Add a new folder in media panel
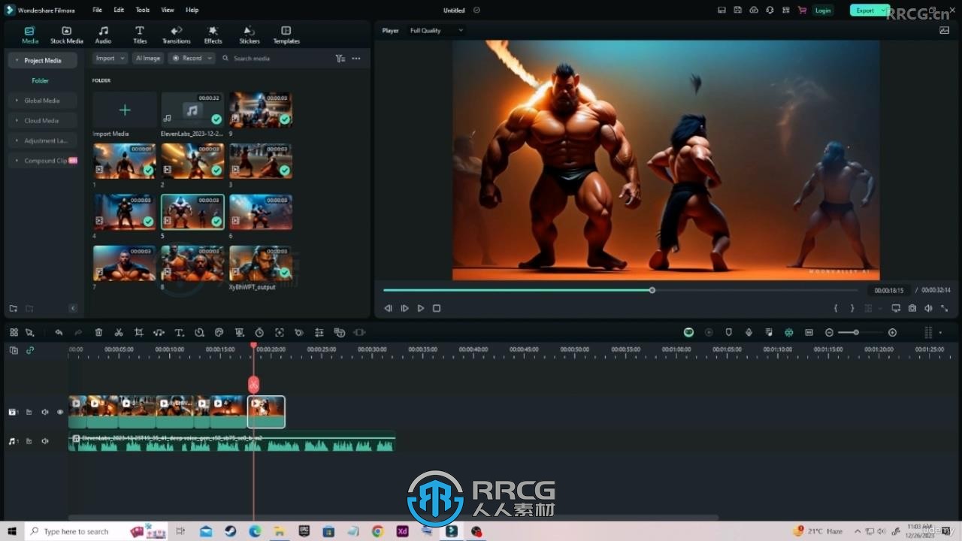Screen dimensions: 962x541 click(x=13, y=308)
